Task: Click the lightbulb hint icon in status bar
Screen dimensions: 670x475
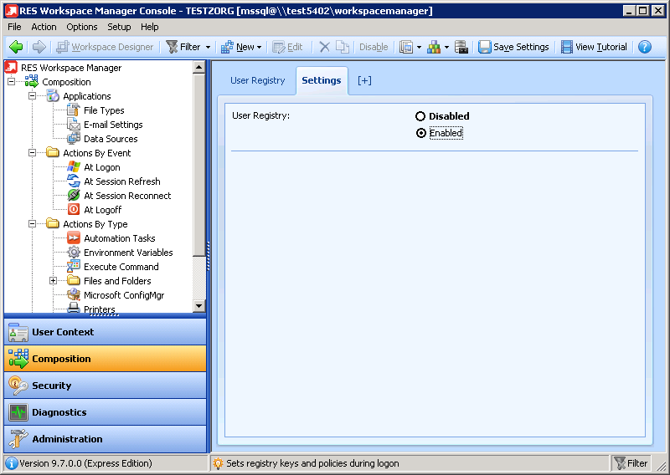Action: click(218, 463)
